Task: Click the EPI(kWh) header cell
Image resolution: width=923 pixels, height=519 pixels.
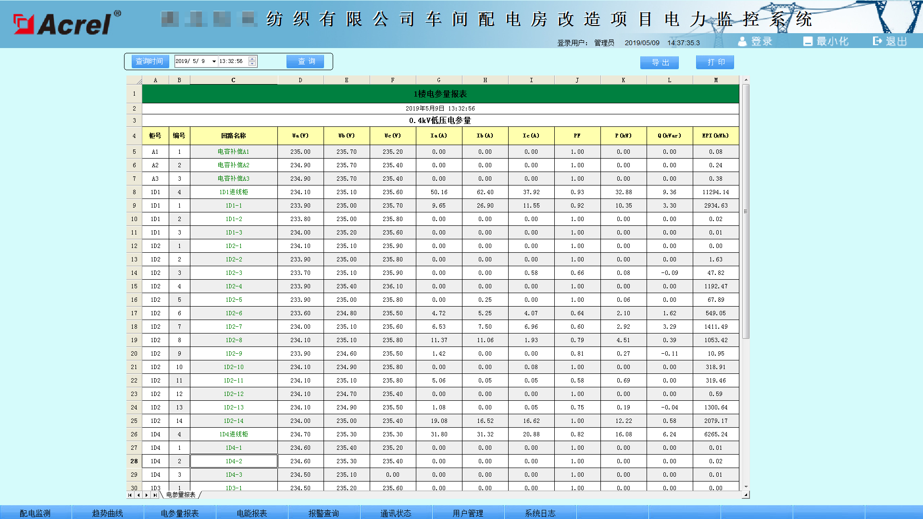Action: pyautogui.click(x=716, y=136)
